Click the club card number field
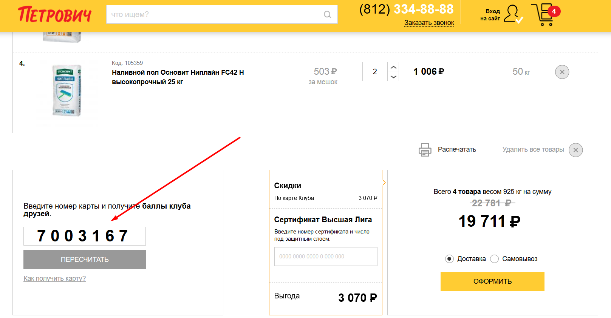 coord(85,236)
